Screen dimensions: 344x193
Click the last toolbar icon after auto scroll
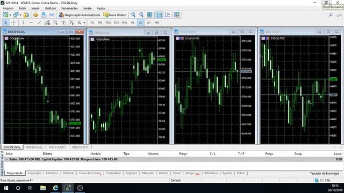[x=177, y=15]
